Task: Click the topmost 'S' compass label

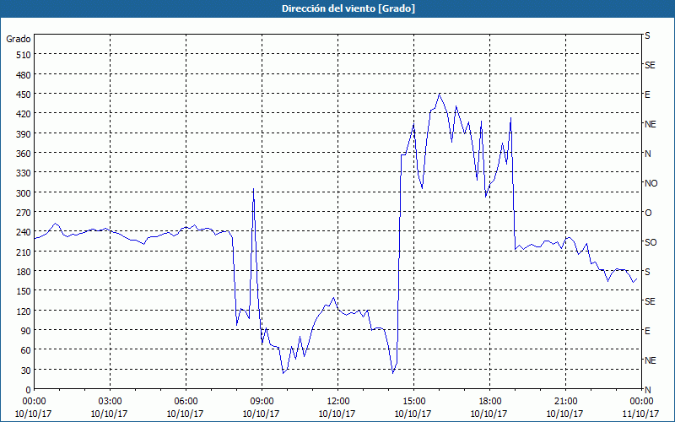Action: (x=647, y=35)
